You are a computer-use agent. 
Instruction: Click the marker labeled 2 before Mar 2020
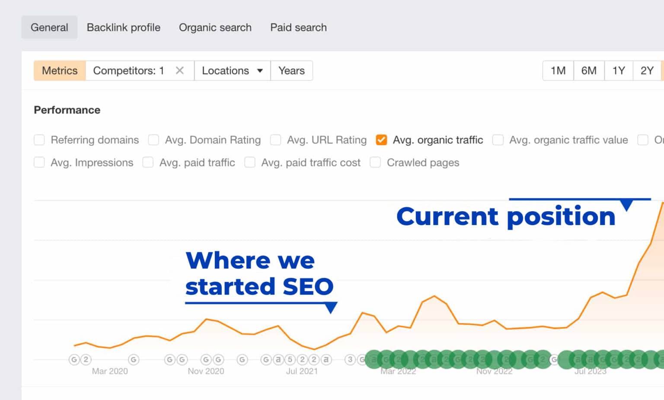(86, 359)
